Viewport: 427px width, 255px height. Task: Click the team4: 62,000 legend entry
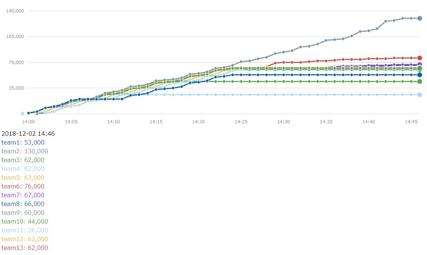(23, 169)
